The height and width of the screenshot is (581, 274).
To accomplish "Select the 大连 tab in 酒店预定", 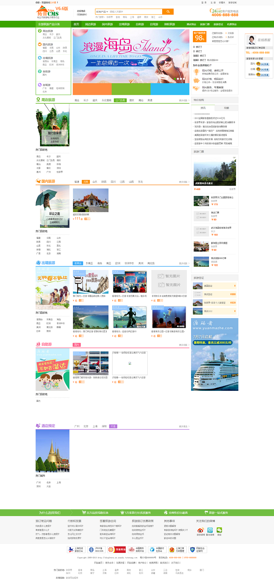I will tap(113, 426).
